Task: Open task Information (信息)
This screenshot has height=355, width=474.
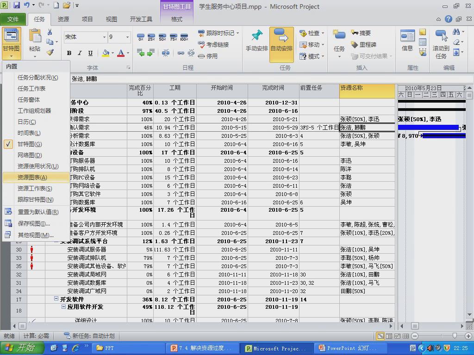Action: 407,41
